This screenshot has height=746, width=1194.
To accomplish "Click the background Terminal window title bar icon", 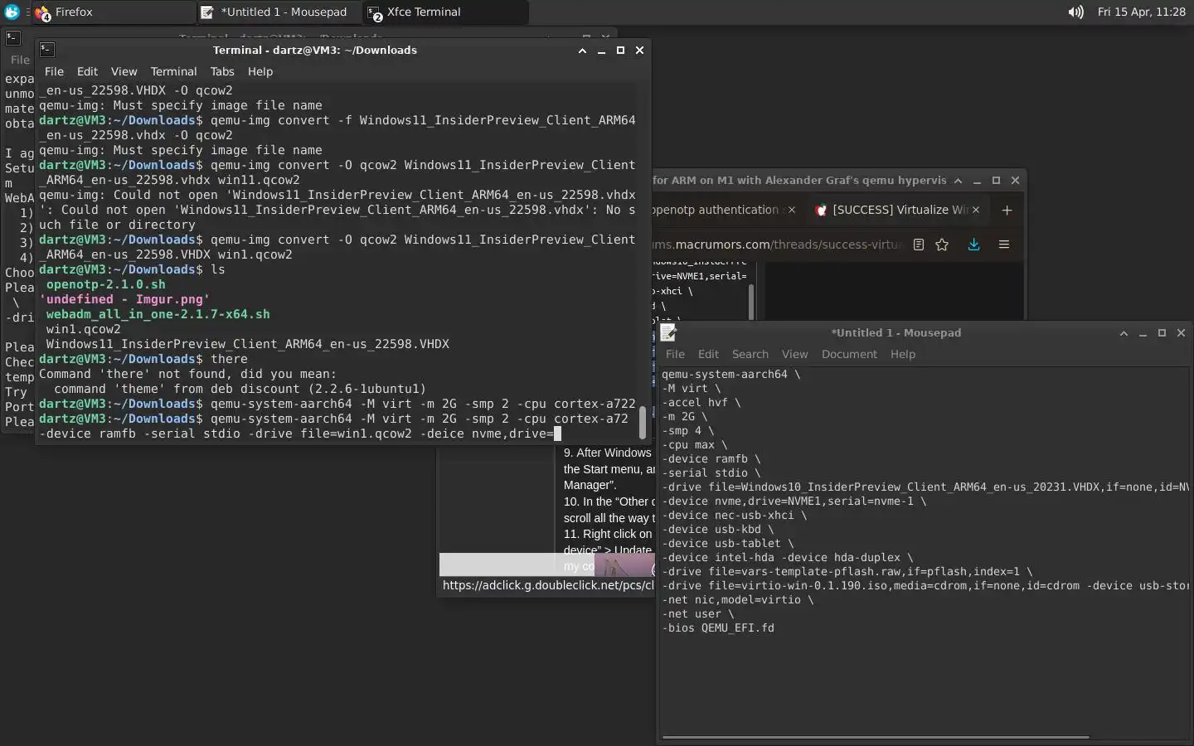I will tap(12, 37).
